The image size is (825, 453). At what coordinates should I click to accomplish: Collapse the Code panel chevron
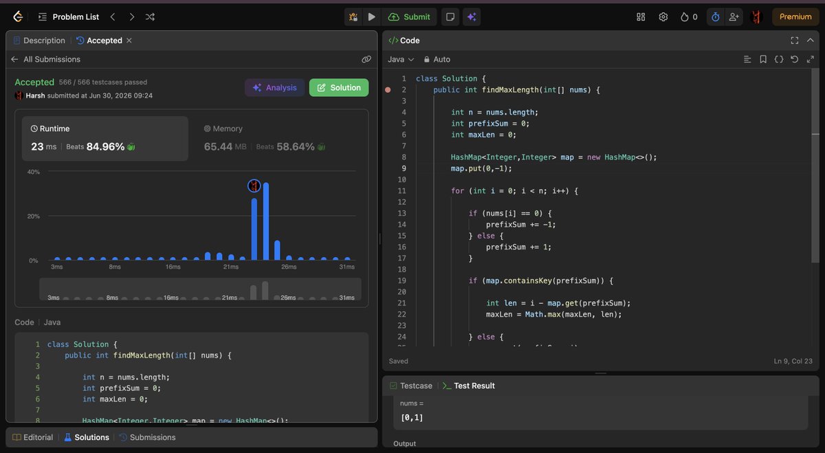click(811, 41)
